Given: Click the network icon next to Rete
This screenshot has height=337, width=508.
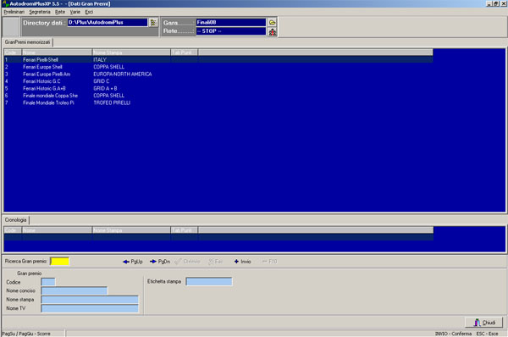Looking at the screenshot, I should click(273, 31).
